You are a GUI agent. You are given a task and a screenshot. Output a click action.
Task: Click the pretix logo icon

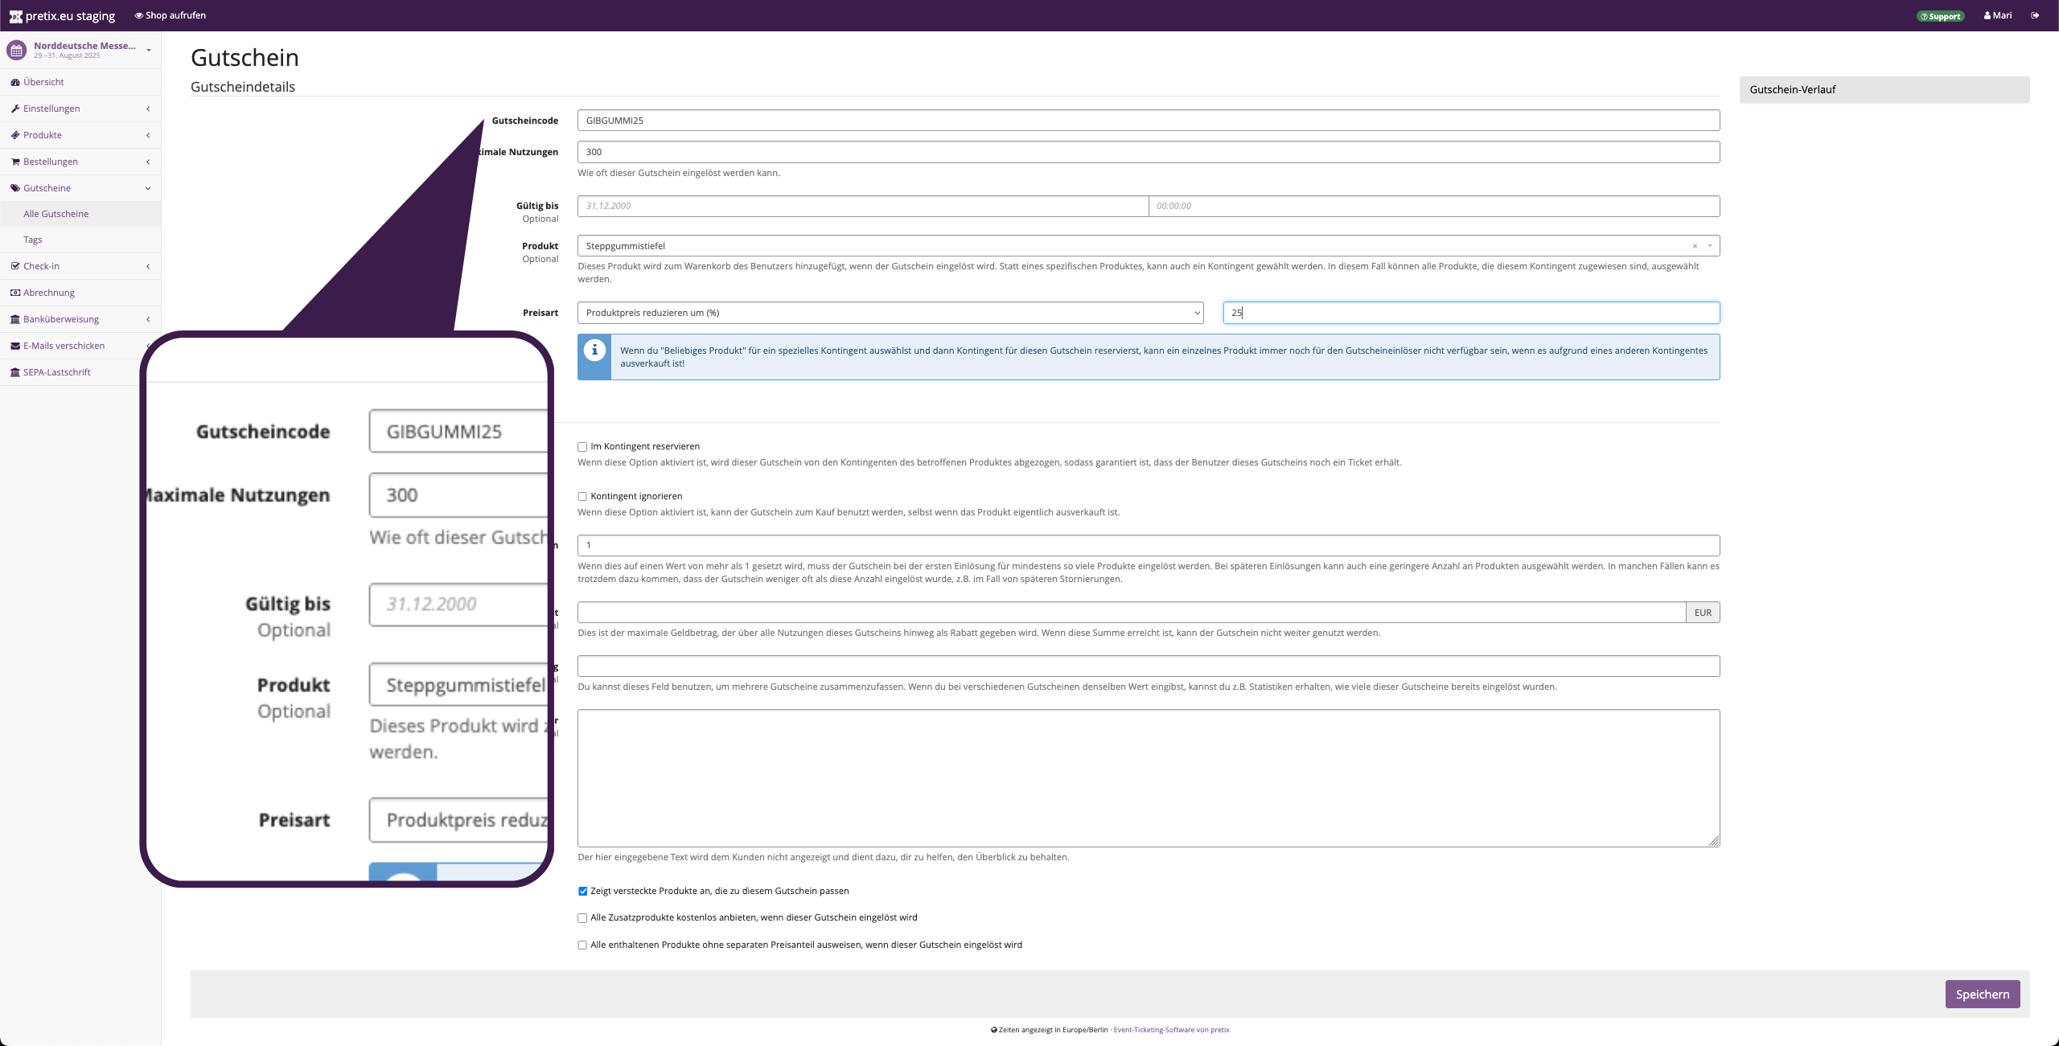coord(15,16)
